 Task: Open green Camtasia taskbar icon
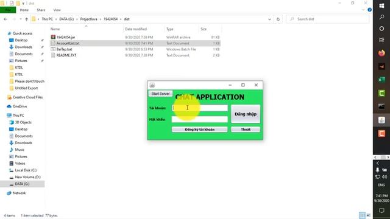tap(381, 93)
